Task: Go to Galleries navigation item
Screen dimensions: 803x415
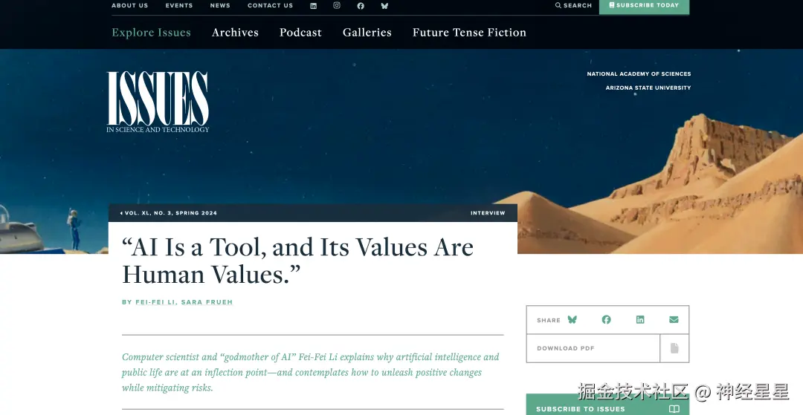Action: 367,32
